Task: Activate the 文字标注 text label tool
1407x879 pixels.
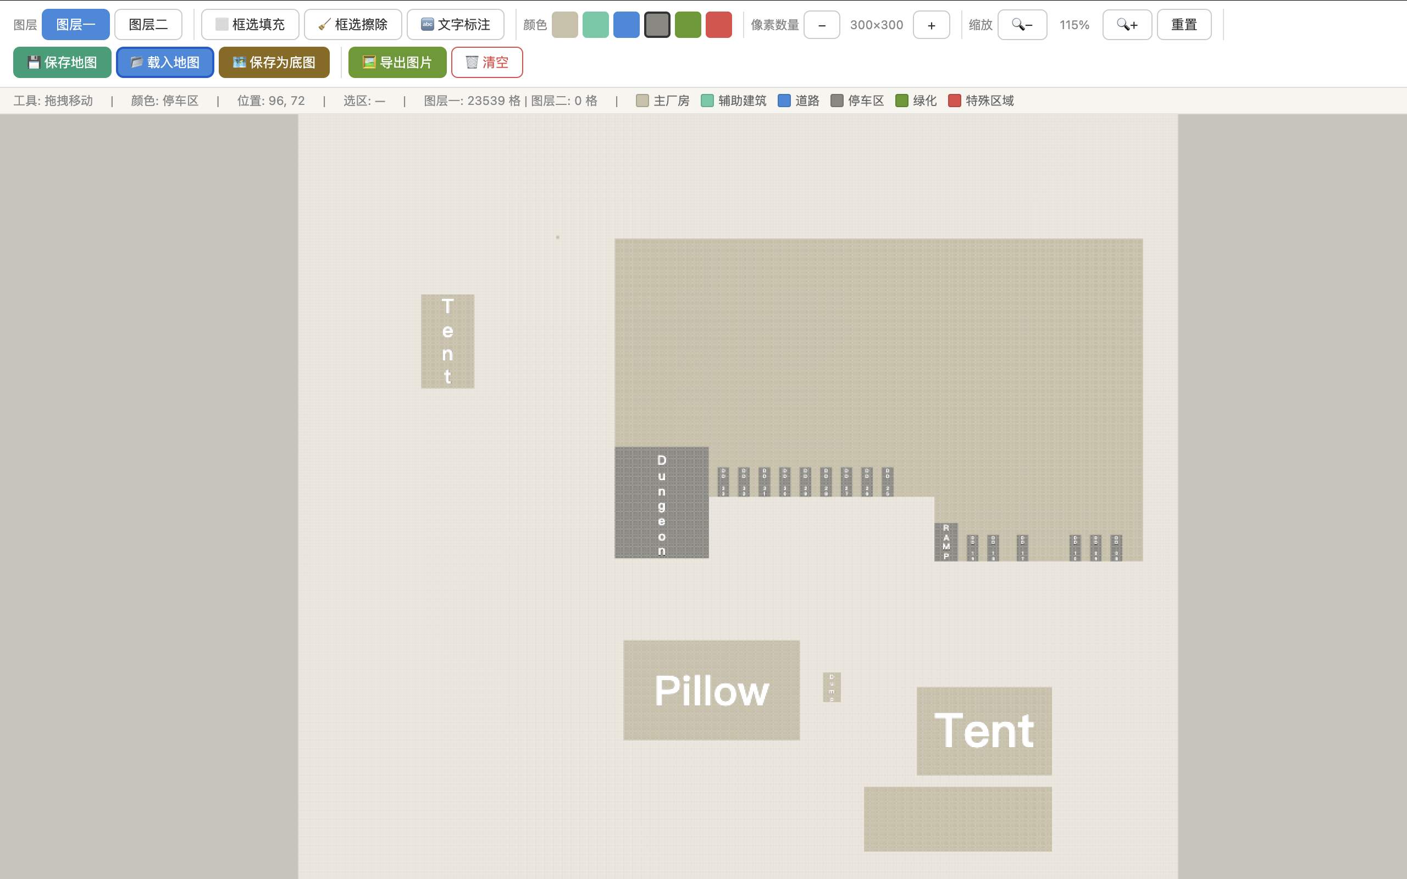Action: (x=455, y=24)
